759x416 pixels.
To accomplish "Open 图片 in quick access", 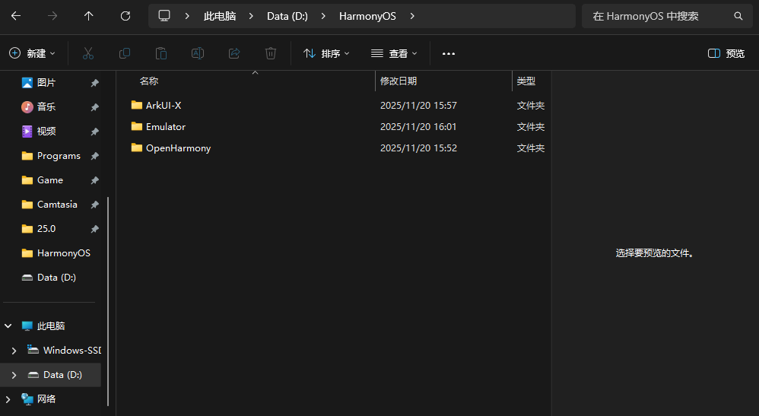I will pos(46,82).
